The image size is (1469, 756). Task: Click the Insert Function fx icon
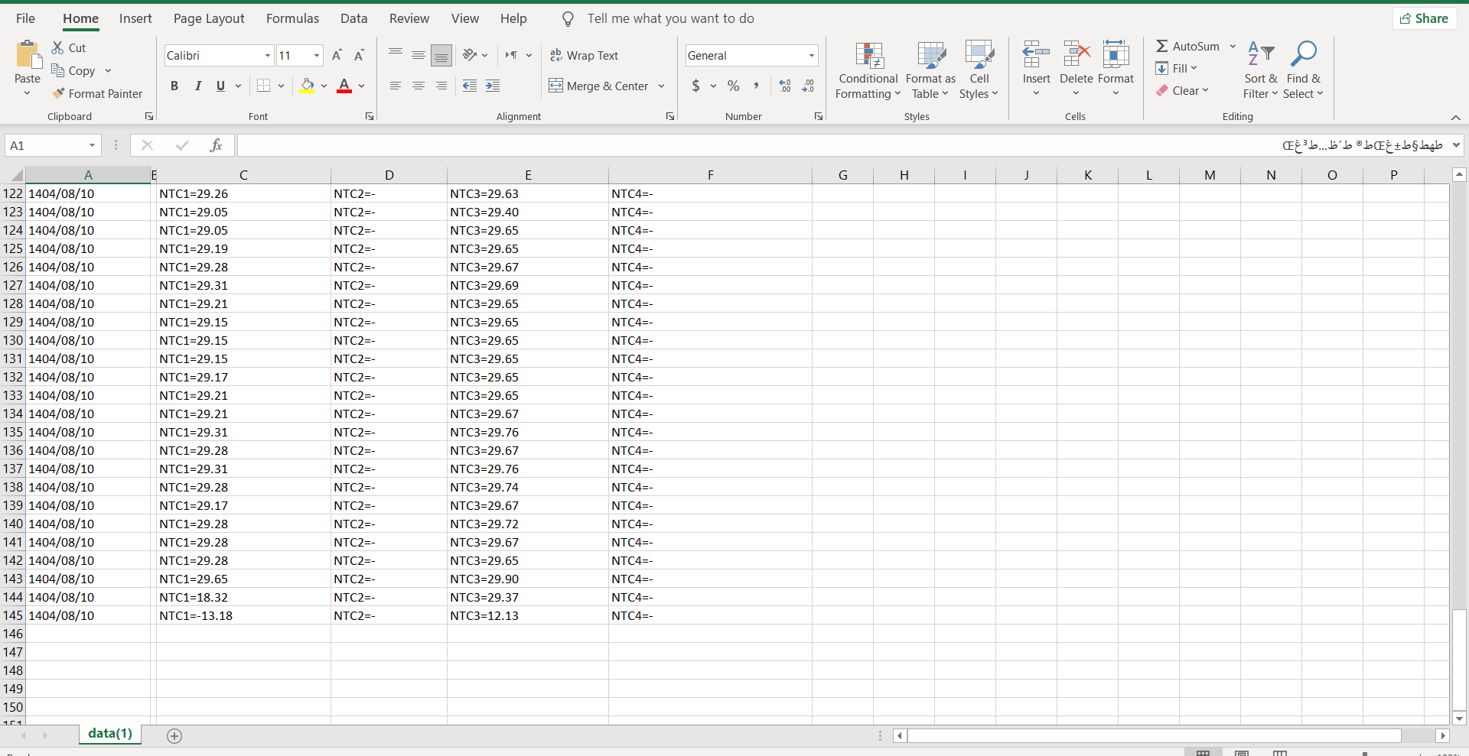click(x=216, y=145)
